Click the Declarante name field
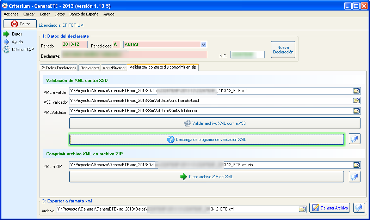Image resolution: width=370 pixels, height=220 pixels. coord(134,54)
